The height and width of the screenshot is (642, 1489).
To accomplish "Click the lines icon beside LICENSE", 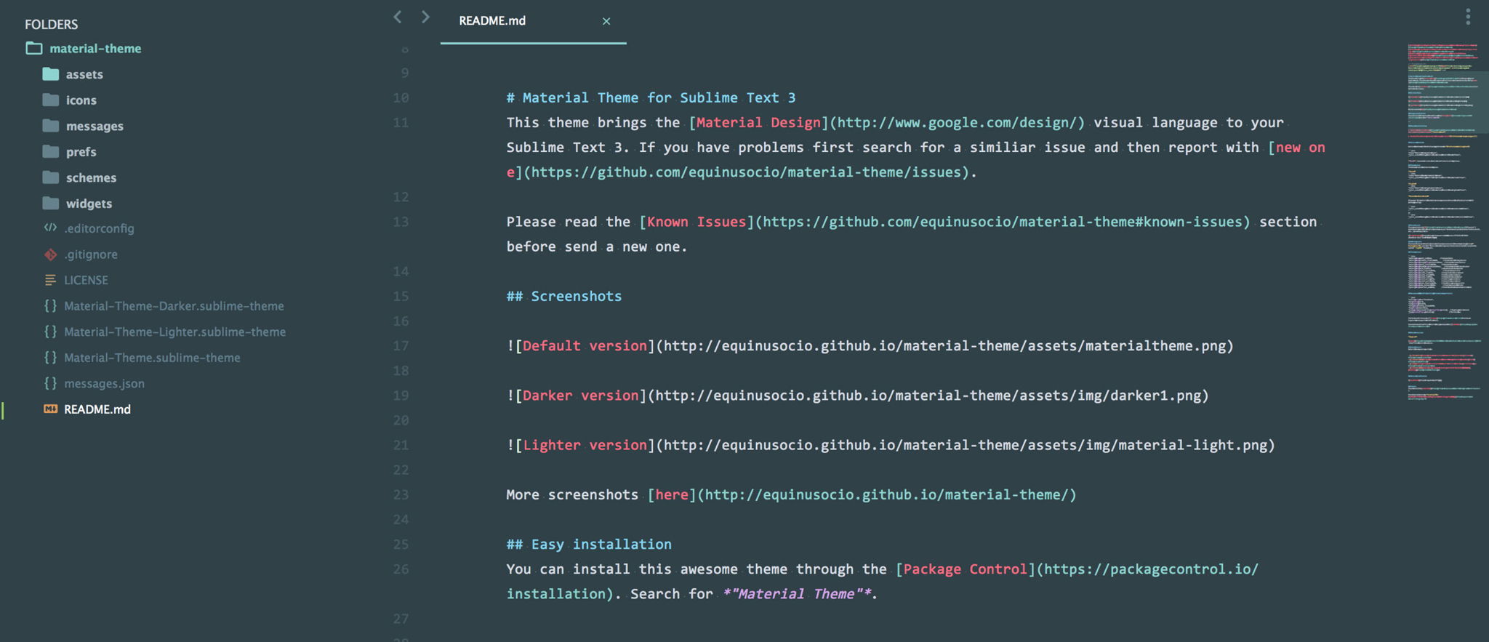I will [50, 280].
